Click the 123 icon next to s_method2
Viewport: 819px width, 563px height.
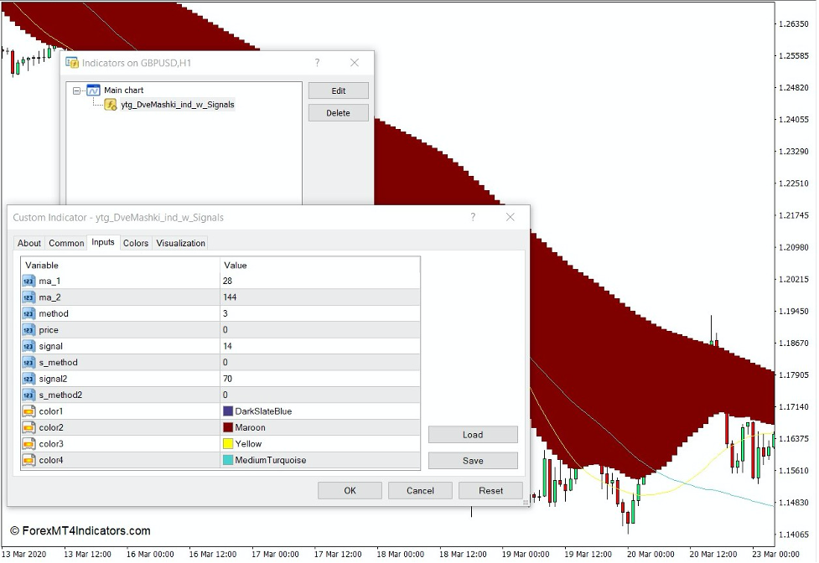click(28, 395)
